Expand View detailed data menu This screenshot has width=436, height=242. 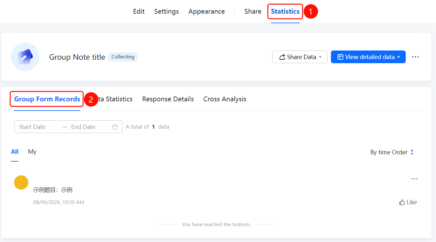(x=368, y=57)
